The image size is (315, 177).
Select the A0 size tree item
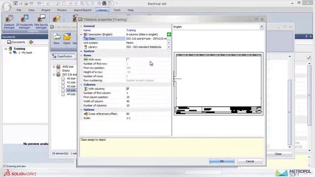(71, 79)
